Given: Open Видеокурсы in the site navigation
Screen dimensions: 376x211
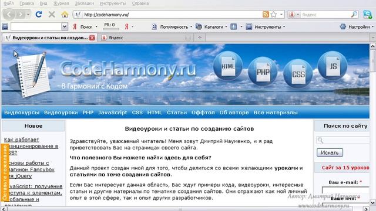Looking at the screenshot, I should point(22,113).
